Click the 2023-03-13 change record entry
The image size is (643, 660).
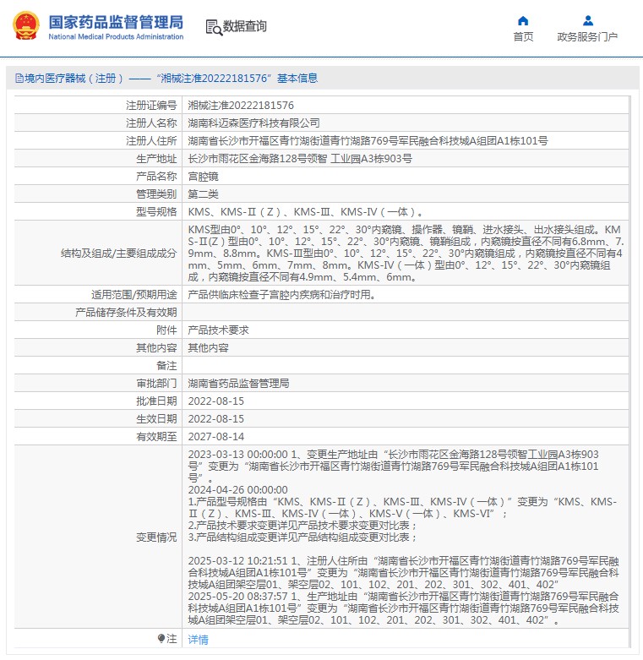pos(394,466)
